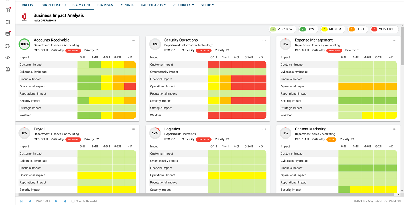Viewport: 404px width, 205px height.
Task: Open the DASHBOARDS dropdown menu
Action: pyautogui.click(x=153, y=5)
